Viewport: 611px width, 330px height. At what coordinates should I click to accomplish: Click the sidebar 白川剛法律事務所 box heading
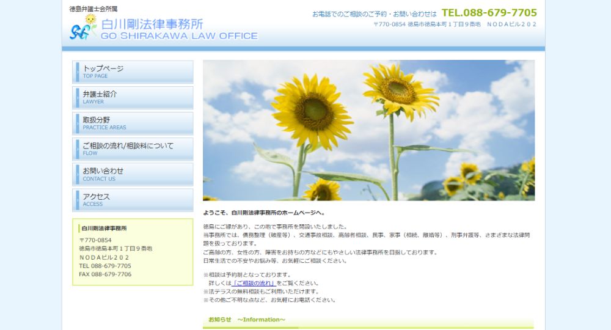[104, 228]
